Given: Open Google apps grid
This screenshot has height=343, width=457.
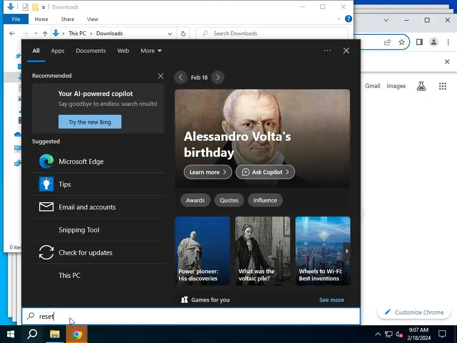Looking at the screenshot, I should (442, 86).
